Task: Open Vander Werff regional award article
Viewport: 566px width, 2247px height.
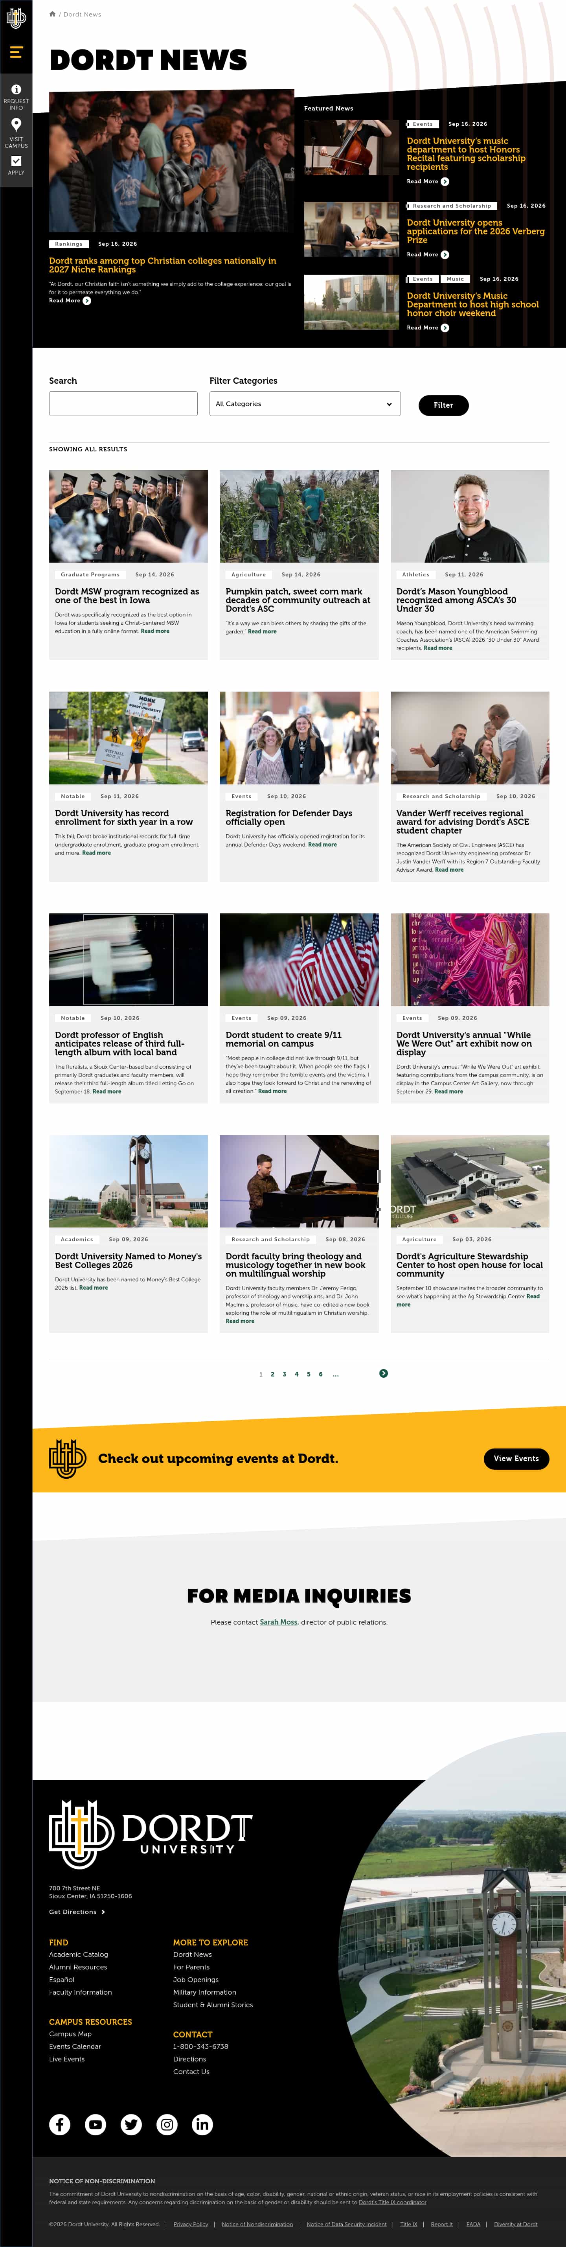Action: coord(462,822)
